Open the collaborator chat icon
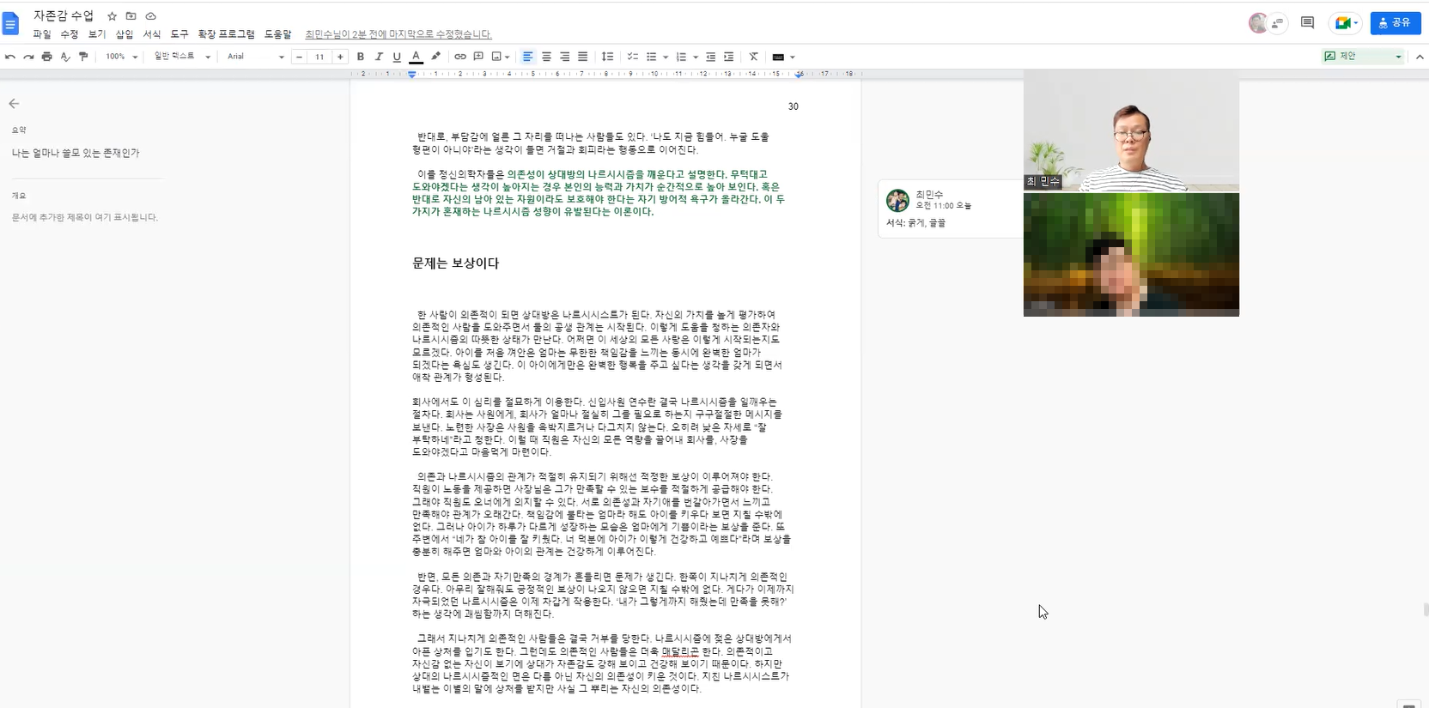1429x708 pixels. point(1278,23)
